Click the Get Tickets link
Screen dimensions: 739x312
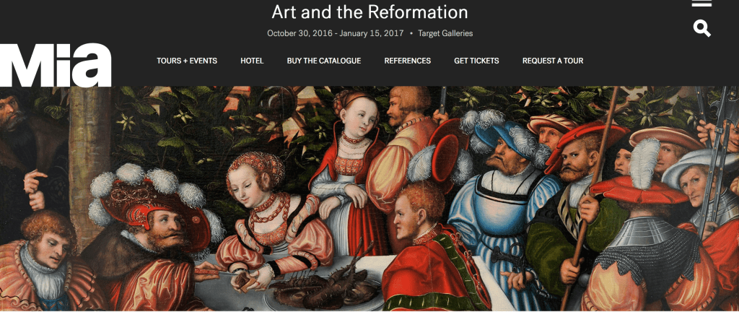(x=476, y=61)
